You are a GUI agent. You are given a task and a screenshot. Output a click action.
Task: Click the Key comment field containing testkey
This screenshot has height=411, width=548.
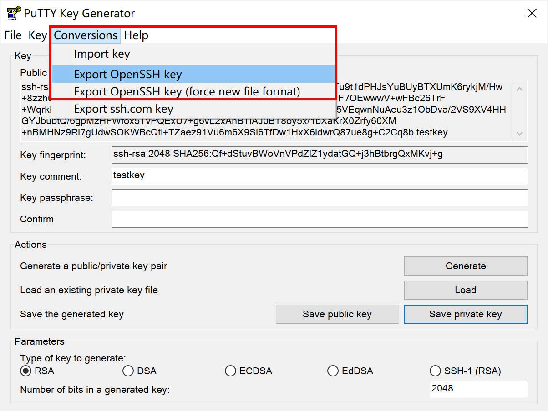pos(320,176)
